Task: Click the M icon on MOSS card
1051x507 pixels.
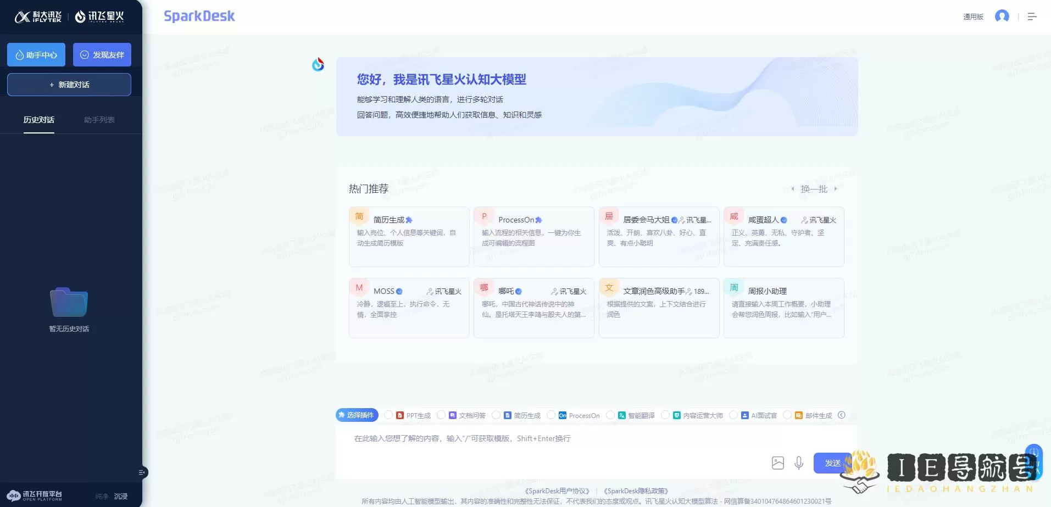Action: point(359,288)
